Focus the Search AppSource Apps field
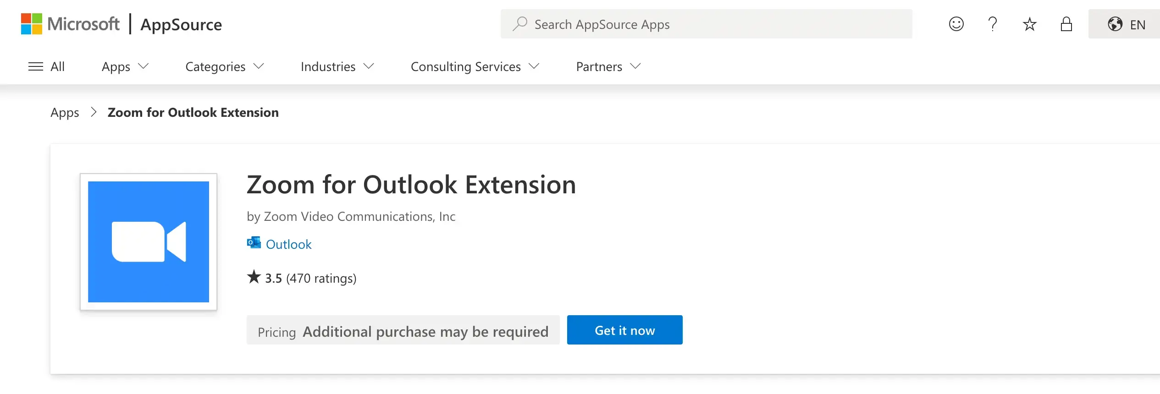The width and height of the screenshot is (1160, 394). pos(715,24)
